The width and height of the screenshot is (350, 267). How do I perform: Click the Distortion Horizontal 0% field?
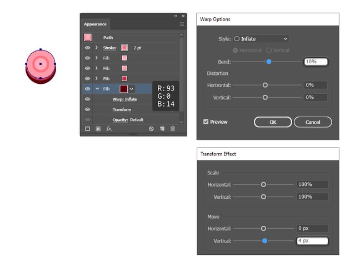(316, 85)
